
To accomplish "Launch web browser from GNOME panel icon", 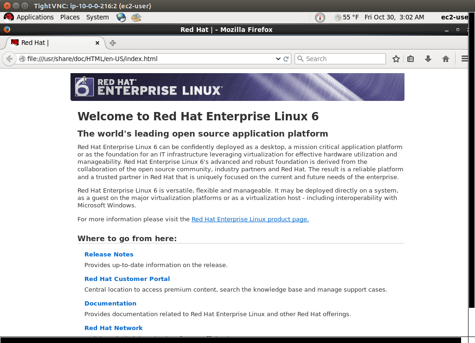I will (121, 18).
